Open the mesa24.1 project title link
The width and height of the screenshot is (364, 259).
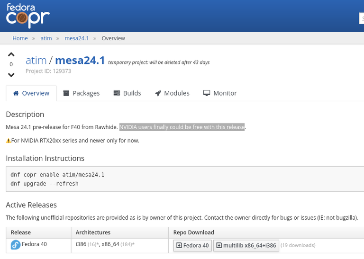point(80,61)
